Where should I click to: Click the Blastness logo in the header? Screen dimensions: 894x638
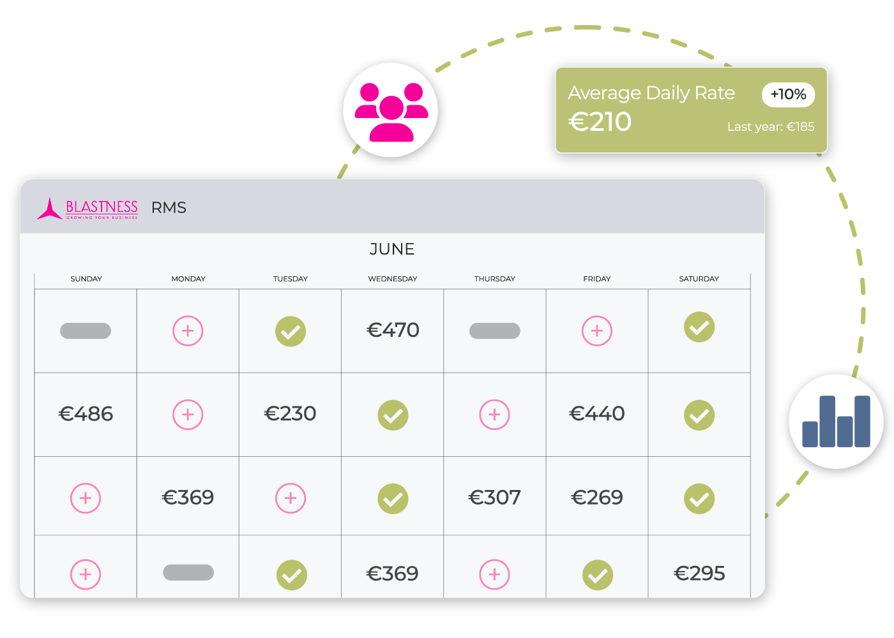point(88,209)
